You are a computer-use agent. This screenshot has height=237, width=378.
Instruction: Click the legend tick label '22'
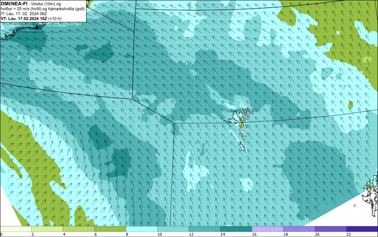[x=349, y=234]
